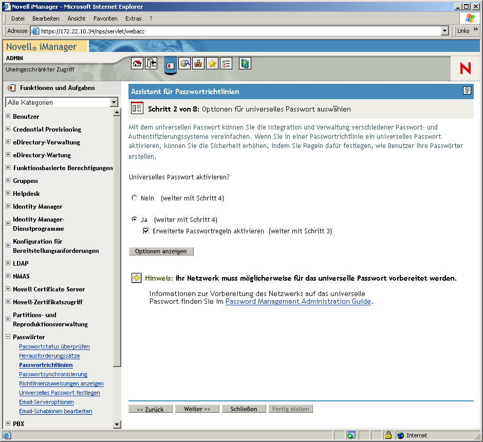The width and height of the screenshot is (483, 442).
Task: Open the Passwortstatus überprüfen link
Action: coord(54,346)
